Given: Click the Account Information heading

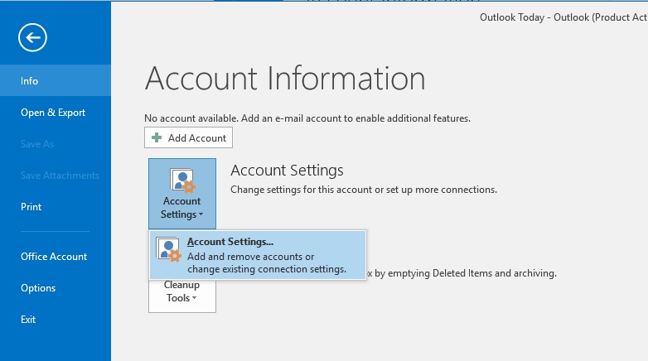Looking at the screenshot, I should click(x=285, y=78).
